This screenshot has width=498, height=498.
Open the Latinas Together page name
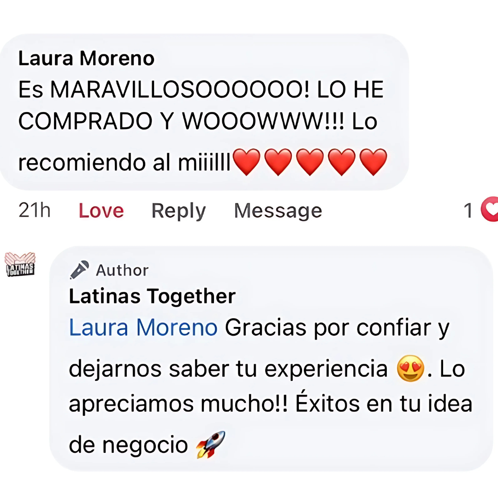coord(152,296)
